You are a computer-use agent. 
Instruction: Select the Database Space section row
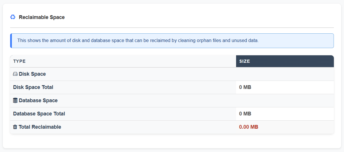[x=172, y=100]
